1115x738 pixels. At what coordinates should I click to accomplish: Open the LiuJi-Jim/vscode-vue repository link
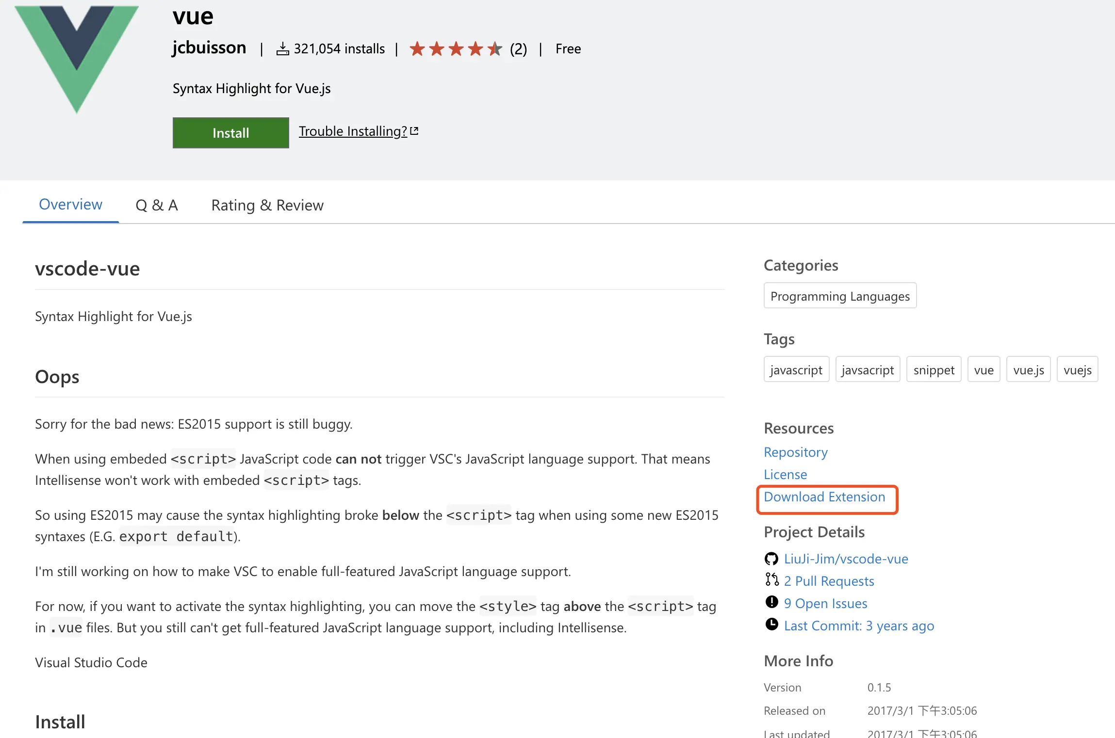846,559
